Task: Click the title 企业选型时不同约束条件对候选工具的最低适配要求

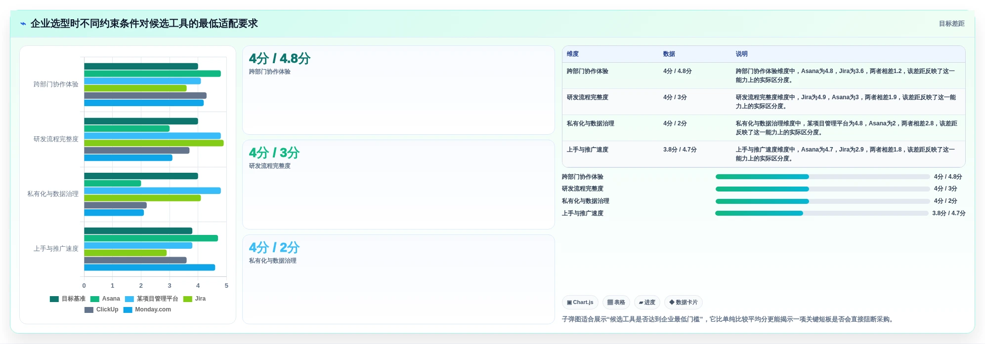Action: [x=144, y=24]
